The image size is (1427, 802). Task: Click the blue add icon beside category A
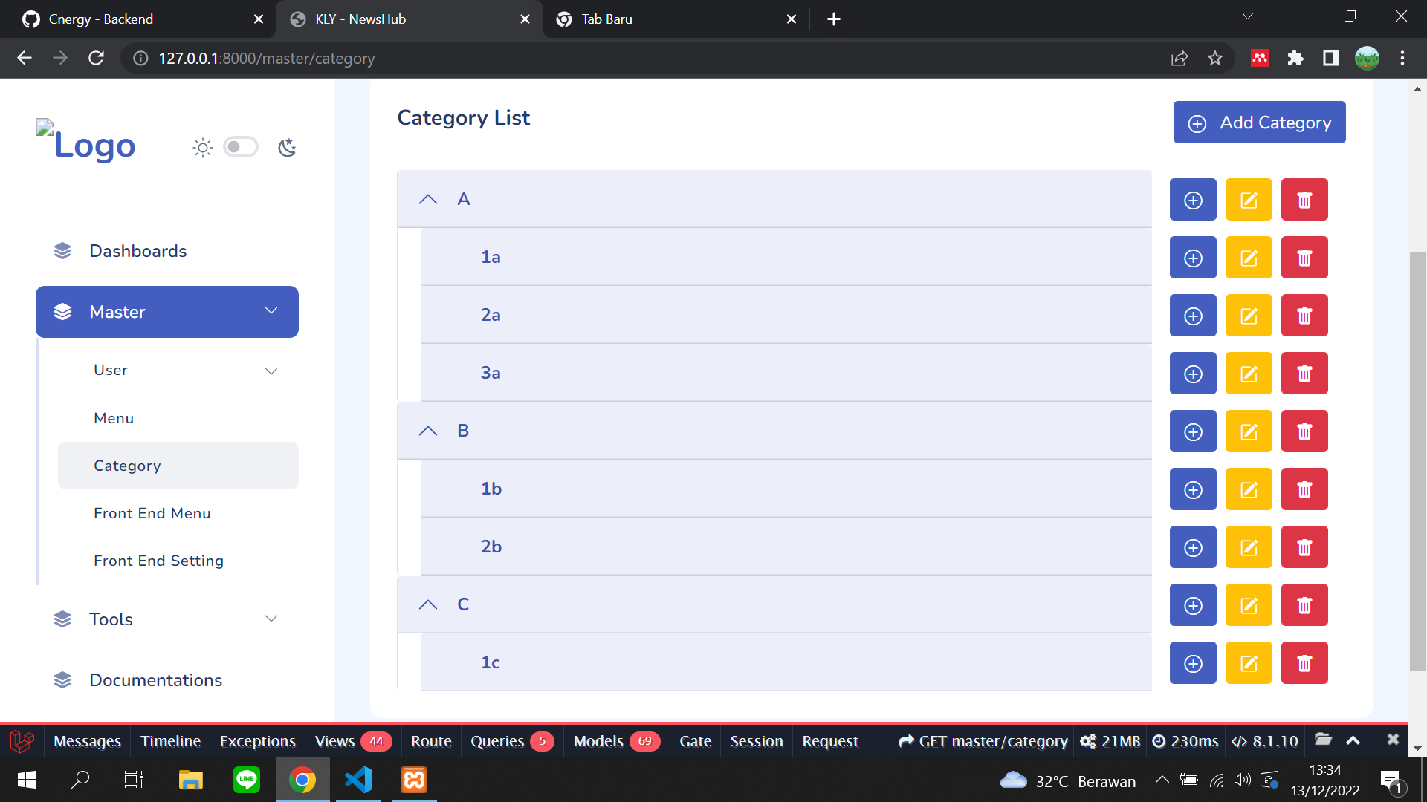click(x=1192, y=199)
